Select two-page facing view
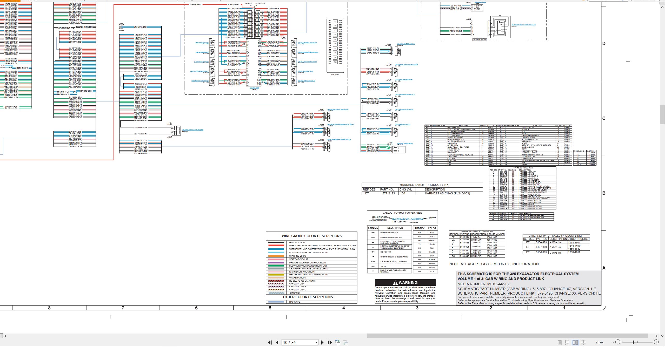This screenshot has width=665, height=347. 575,342
